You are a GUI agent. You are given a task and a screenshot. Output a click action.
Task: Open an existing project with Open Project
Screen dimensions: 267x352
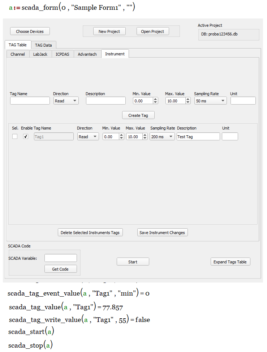pyautogui.click(x=152, y=31)
